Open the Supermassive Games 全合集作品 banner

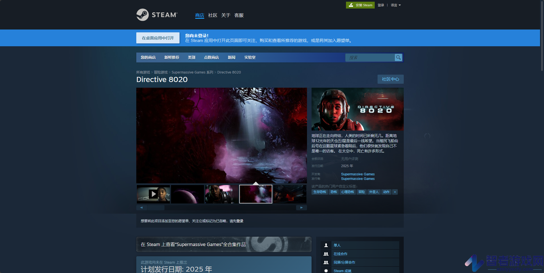click(224, 244)
